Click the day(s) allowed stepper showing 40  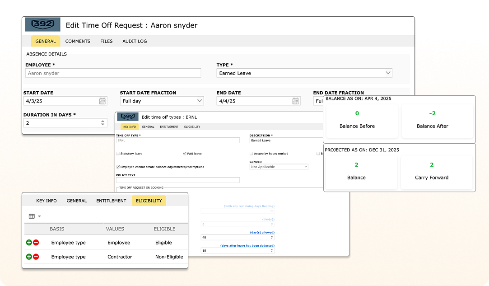[272, 237]
